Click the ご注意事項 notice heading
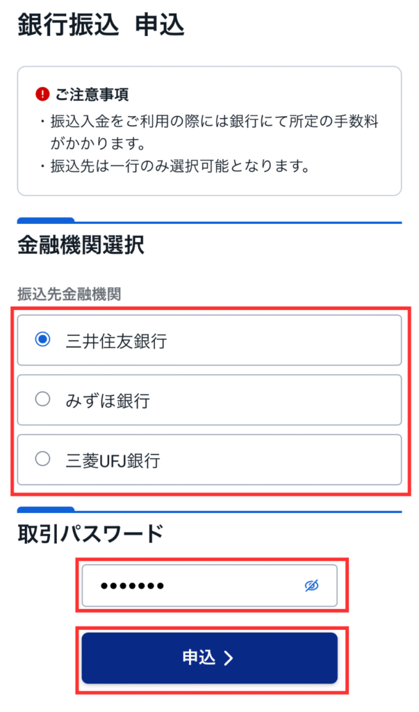Image resolution: width=419 pixels, height=712 pixels. point(92,94)
